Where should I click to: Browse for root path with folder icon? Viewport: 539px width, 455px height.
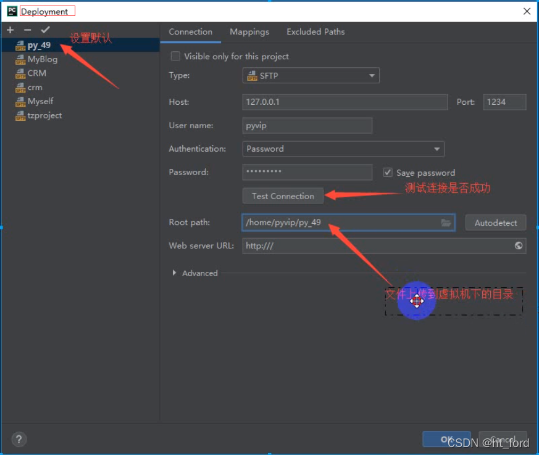(446, 223)
